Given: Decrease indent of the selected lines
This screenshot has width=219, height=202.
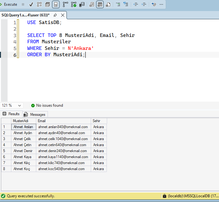Looking at the screenshot, I should tap(136, 4).
